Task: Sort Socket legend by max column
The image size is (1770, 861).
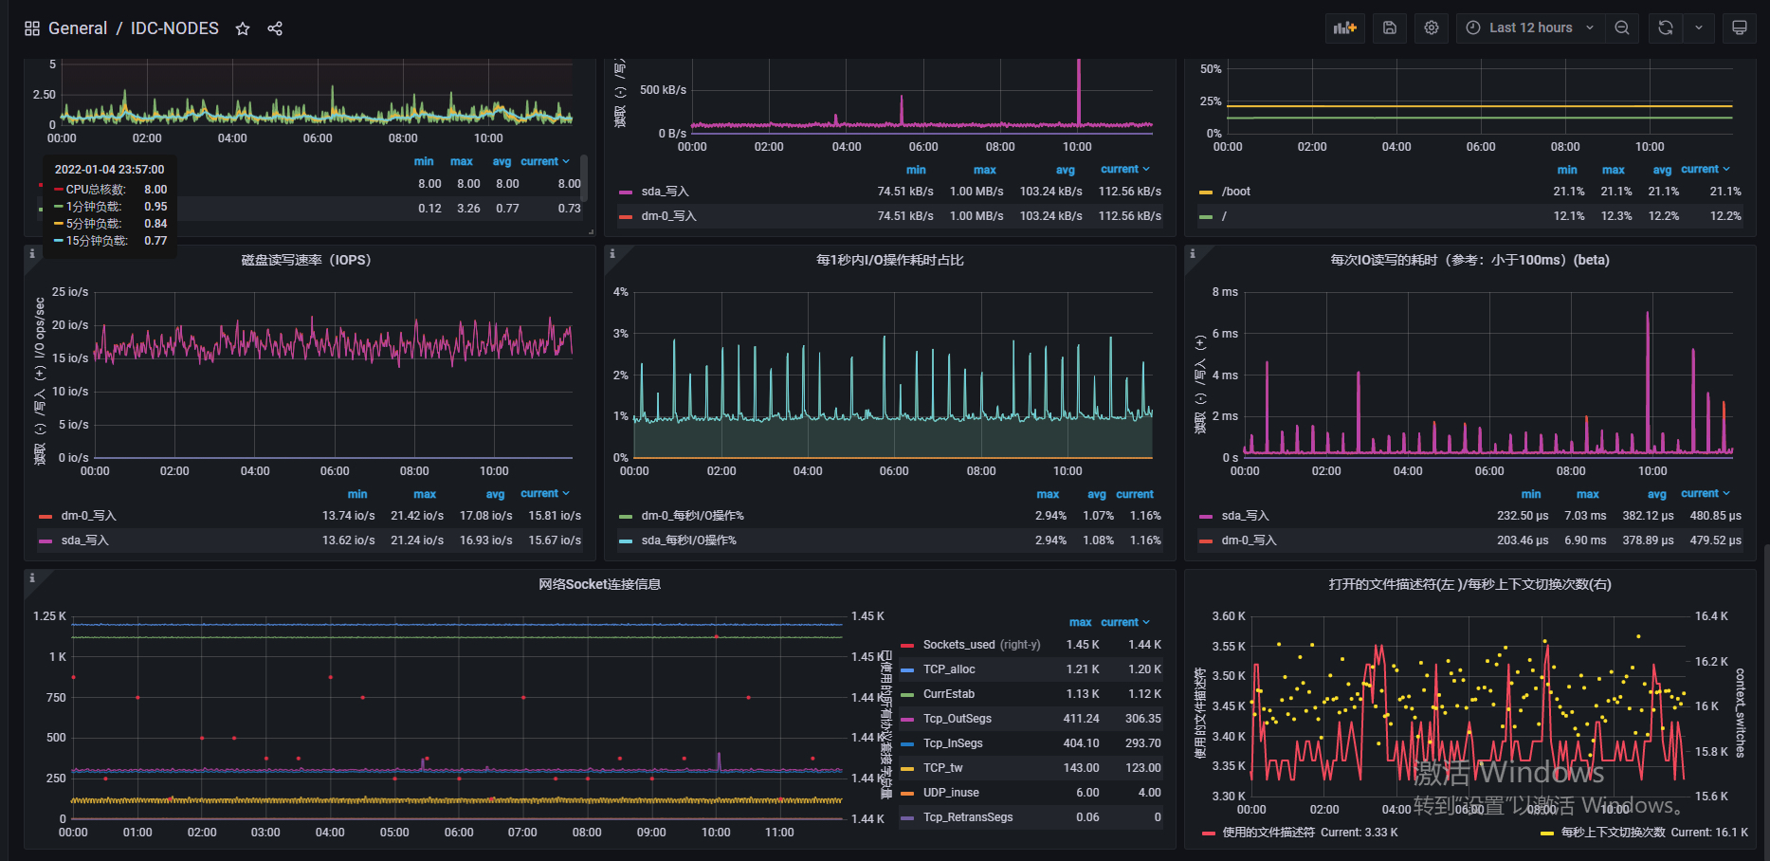Action: pyautogui.click(x=1080, y=622)
